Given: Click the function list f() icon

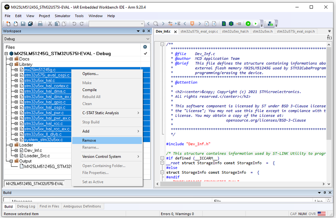Looking at the screenshot, I should point(329,37).
